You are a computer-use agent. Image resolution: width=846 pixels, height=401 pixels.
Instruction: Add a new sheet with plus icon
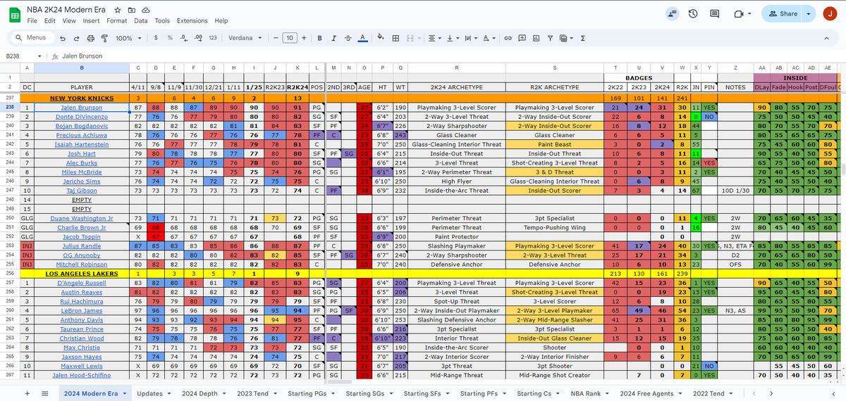click(27, 394)
